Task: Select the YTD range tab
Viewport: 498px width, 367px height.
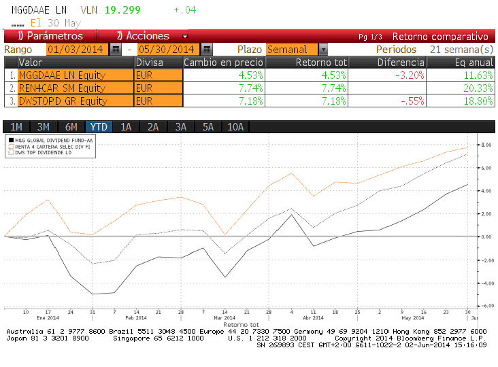Action: coord(99,127)
